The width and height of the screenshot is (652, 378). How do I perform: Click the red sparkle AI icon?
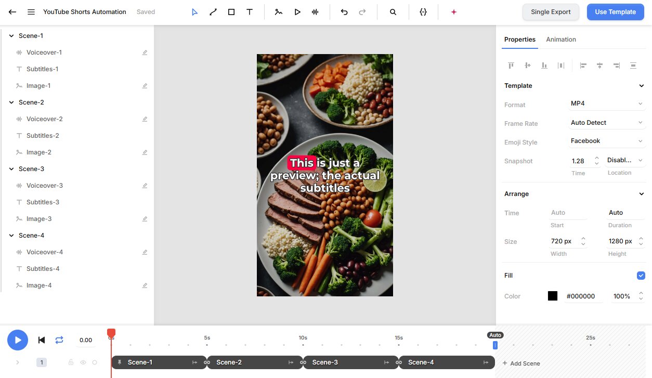tap(453, 12)
